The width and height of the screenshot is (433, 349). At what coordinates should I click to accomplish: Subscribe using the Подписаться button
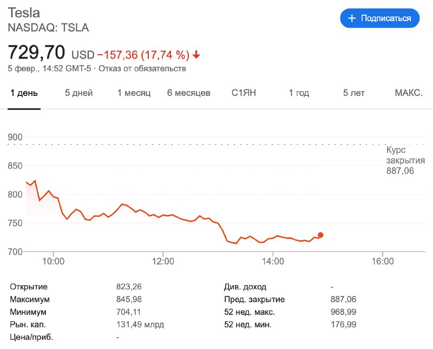pyautogui.click(x=380, y=18)
